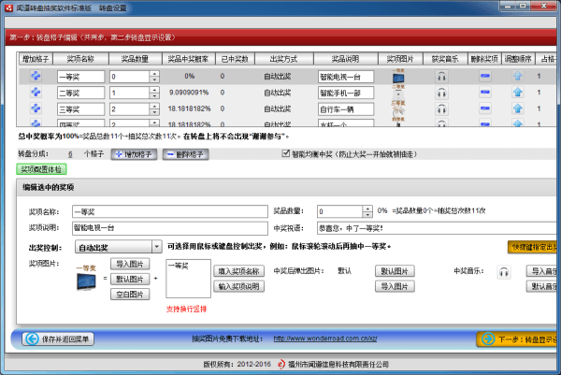Click the headphone icon in 一等奖 row

tap(440, 77)
